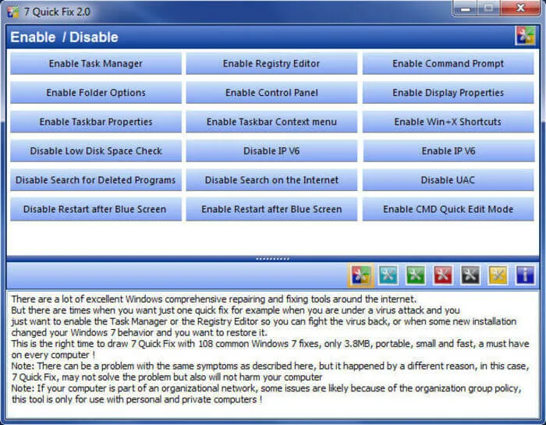
Task: Disable Low Disk Space Check
Action: tap(95, 151)
